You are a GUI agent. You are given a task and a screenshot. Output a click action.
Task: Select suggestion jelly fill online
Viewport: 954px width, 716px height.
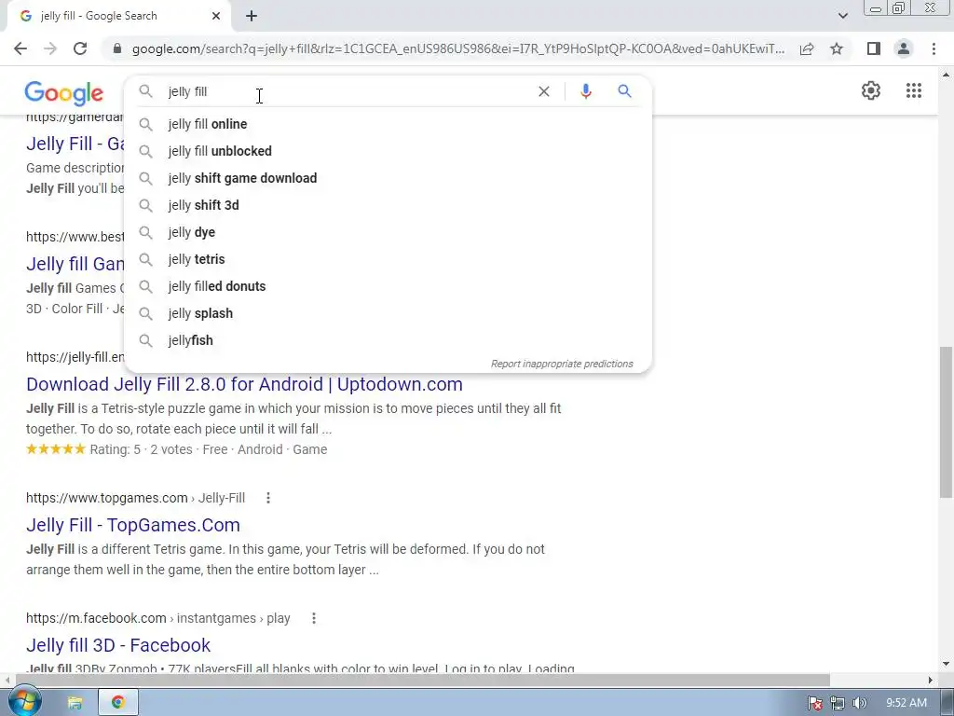[x=388, y=124]
